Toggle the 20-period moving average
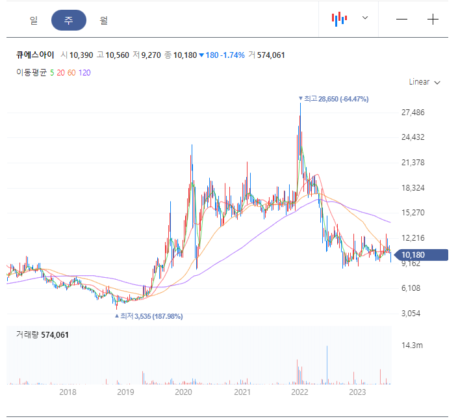This screenshot has width=458, height=419. click(61, 73)
